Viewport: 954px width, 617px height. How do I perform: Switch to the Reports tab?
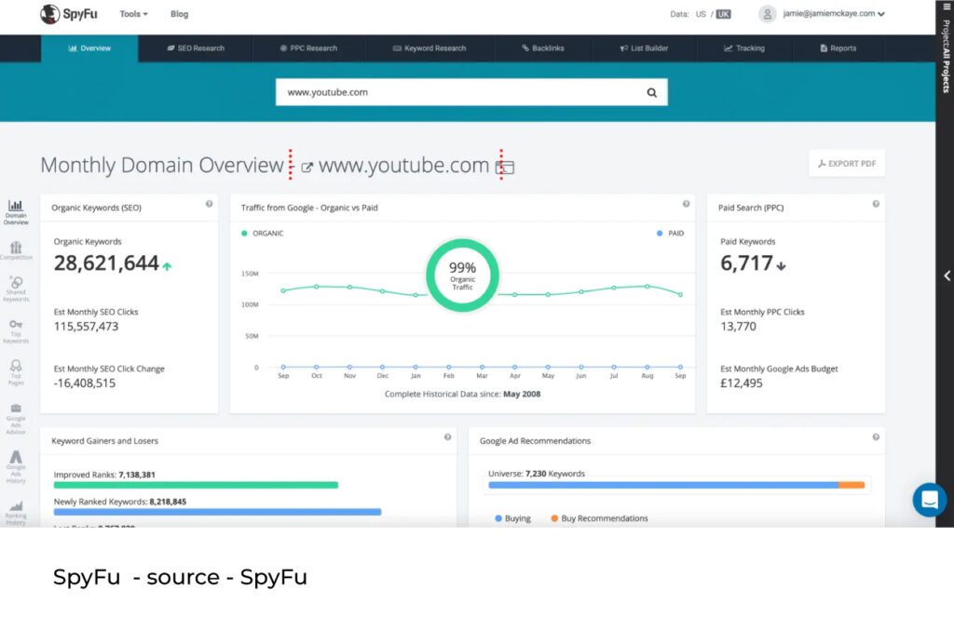(x=838, y=48)
